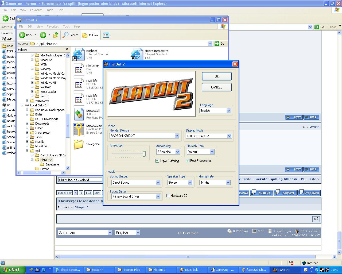Select the protect.dll file icon
This screenshot has width=342, height=274.
79,114
